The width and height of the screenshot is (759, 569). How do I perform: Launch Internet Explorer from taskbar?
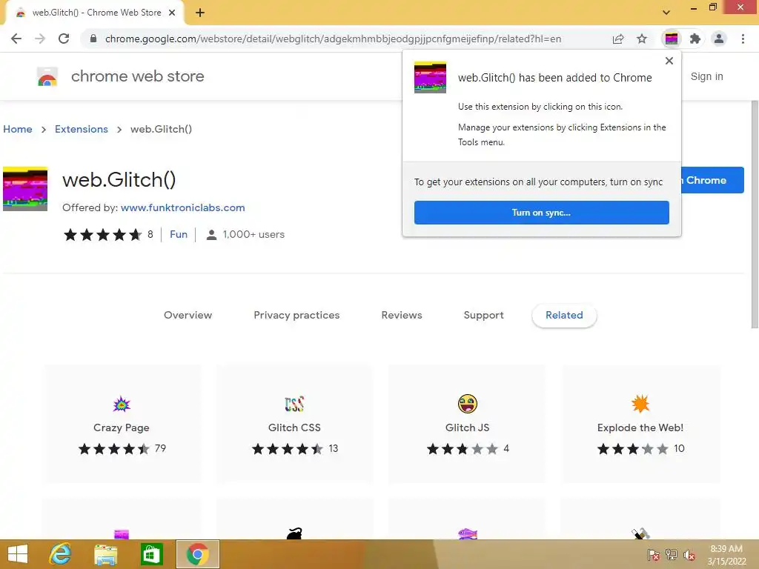click(61, 554)
